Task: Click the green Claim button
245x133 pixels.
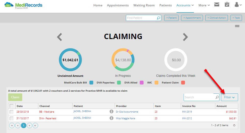Action: point(15,97)
